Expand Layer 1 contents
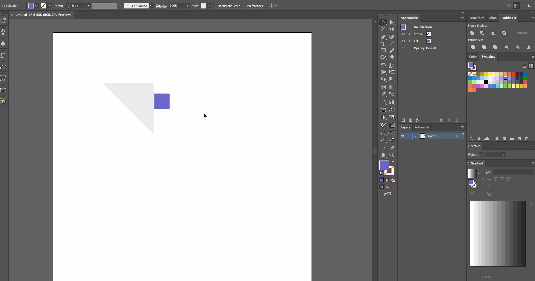 416,136
